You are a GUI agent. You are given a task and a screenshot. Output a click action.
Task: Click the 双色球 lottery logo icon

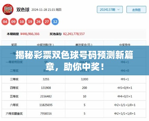coord(8,9)
